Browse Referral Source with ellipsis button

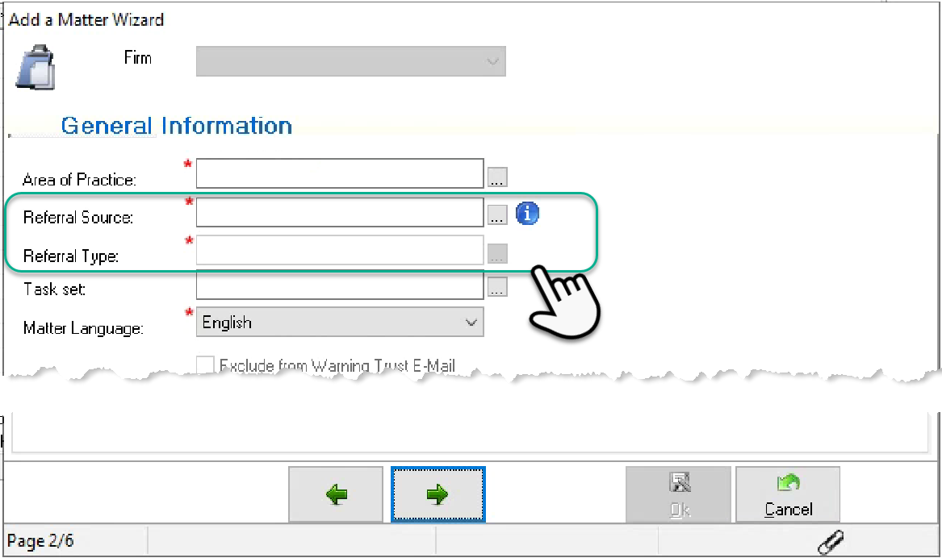497,214
